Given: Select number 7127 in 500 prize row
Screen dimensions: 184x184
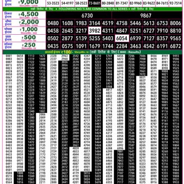Looking at the screenshot, I should 149,38.
